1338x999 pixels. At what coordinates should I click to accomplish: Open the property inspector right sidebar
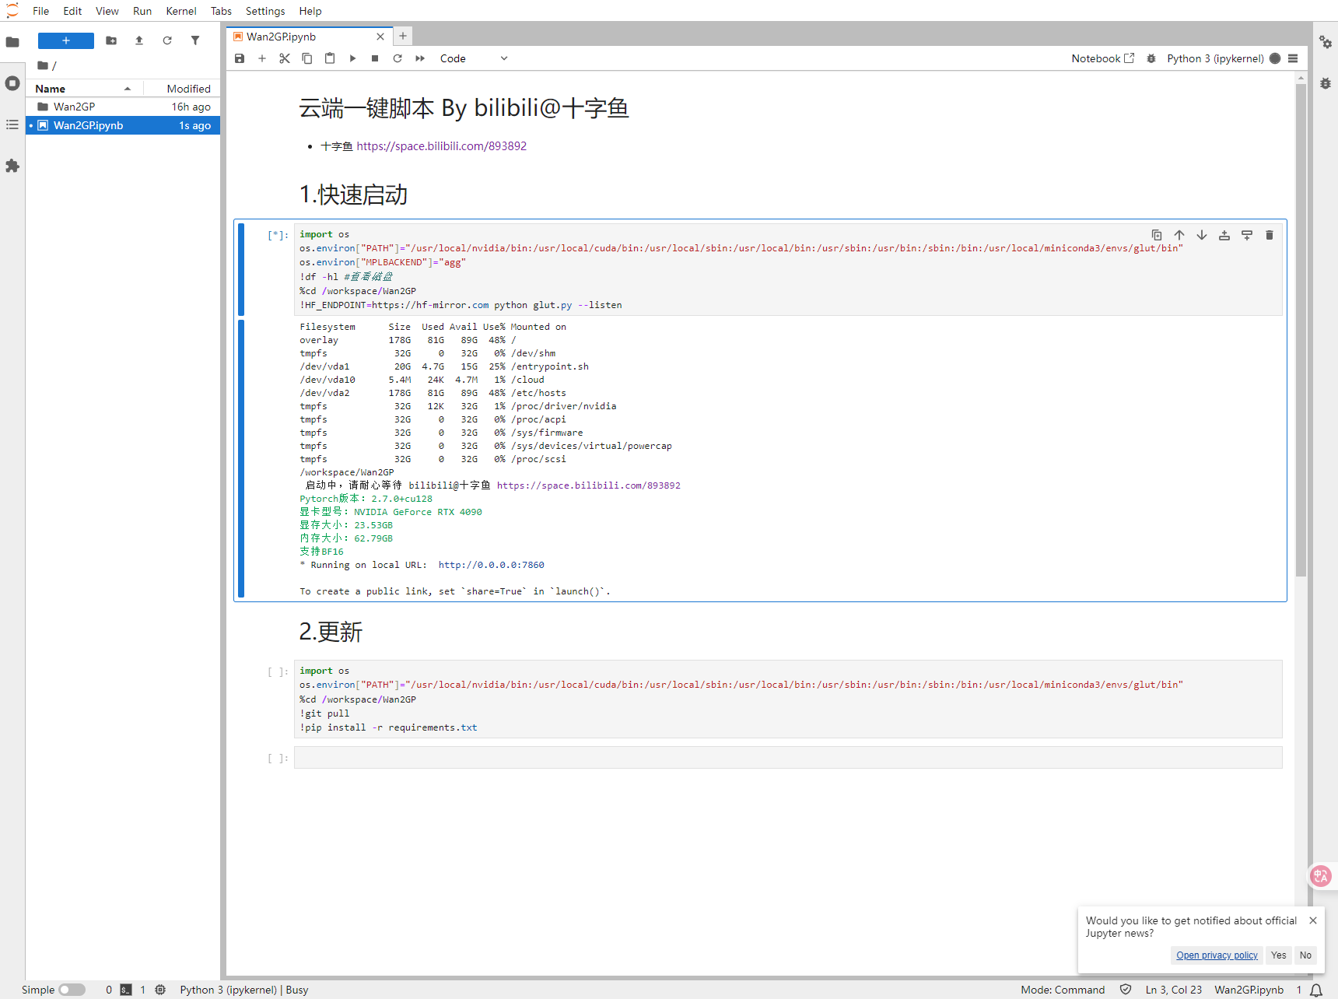[1326, 42]
